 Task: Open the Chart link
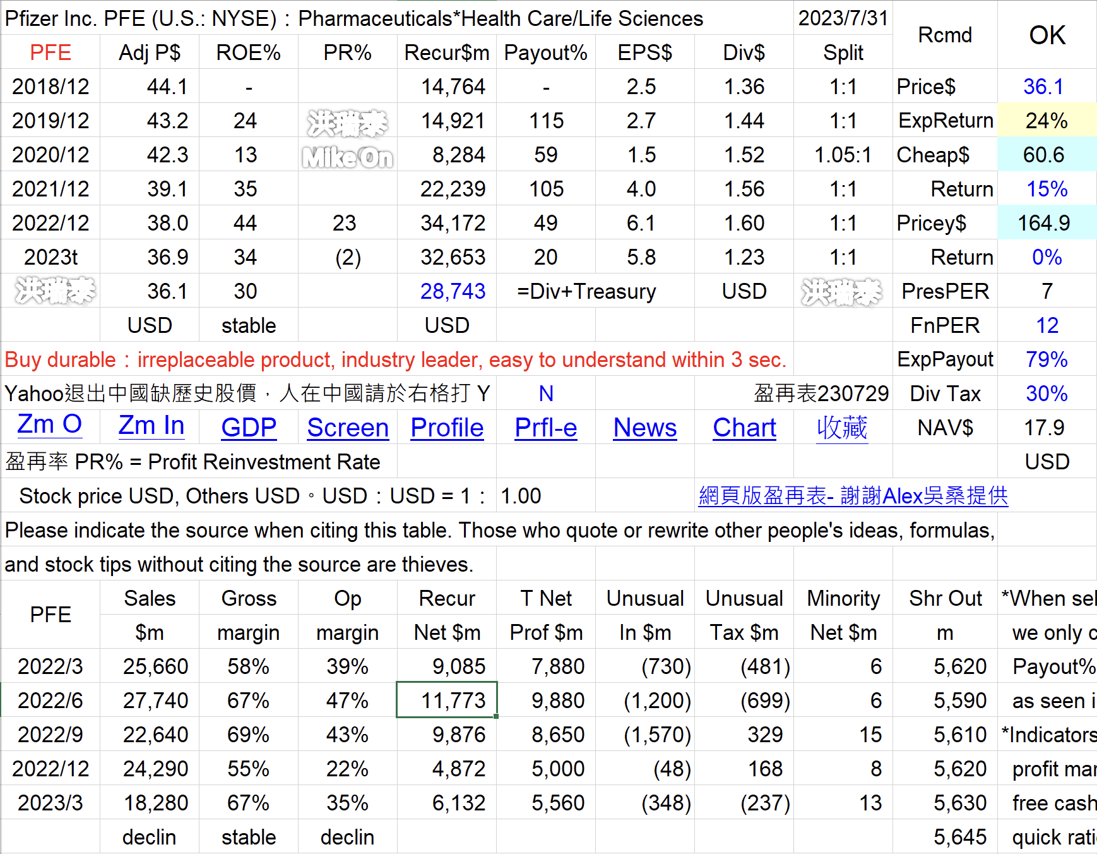pos(744,428)
